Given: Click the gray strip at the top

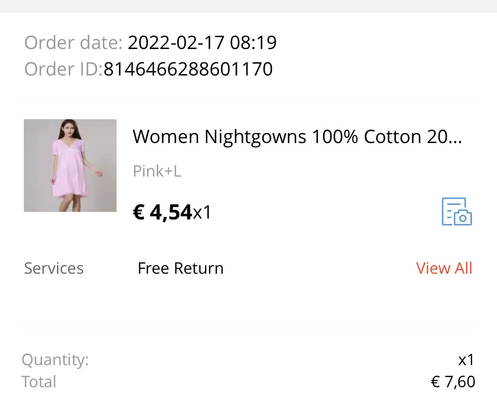Looking at the screenshot, I should [248, 6].
